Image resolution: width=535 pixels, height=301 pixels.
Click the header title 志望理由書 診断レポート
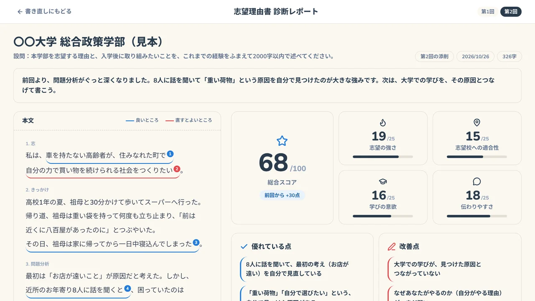click(x=276, y=12)
